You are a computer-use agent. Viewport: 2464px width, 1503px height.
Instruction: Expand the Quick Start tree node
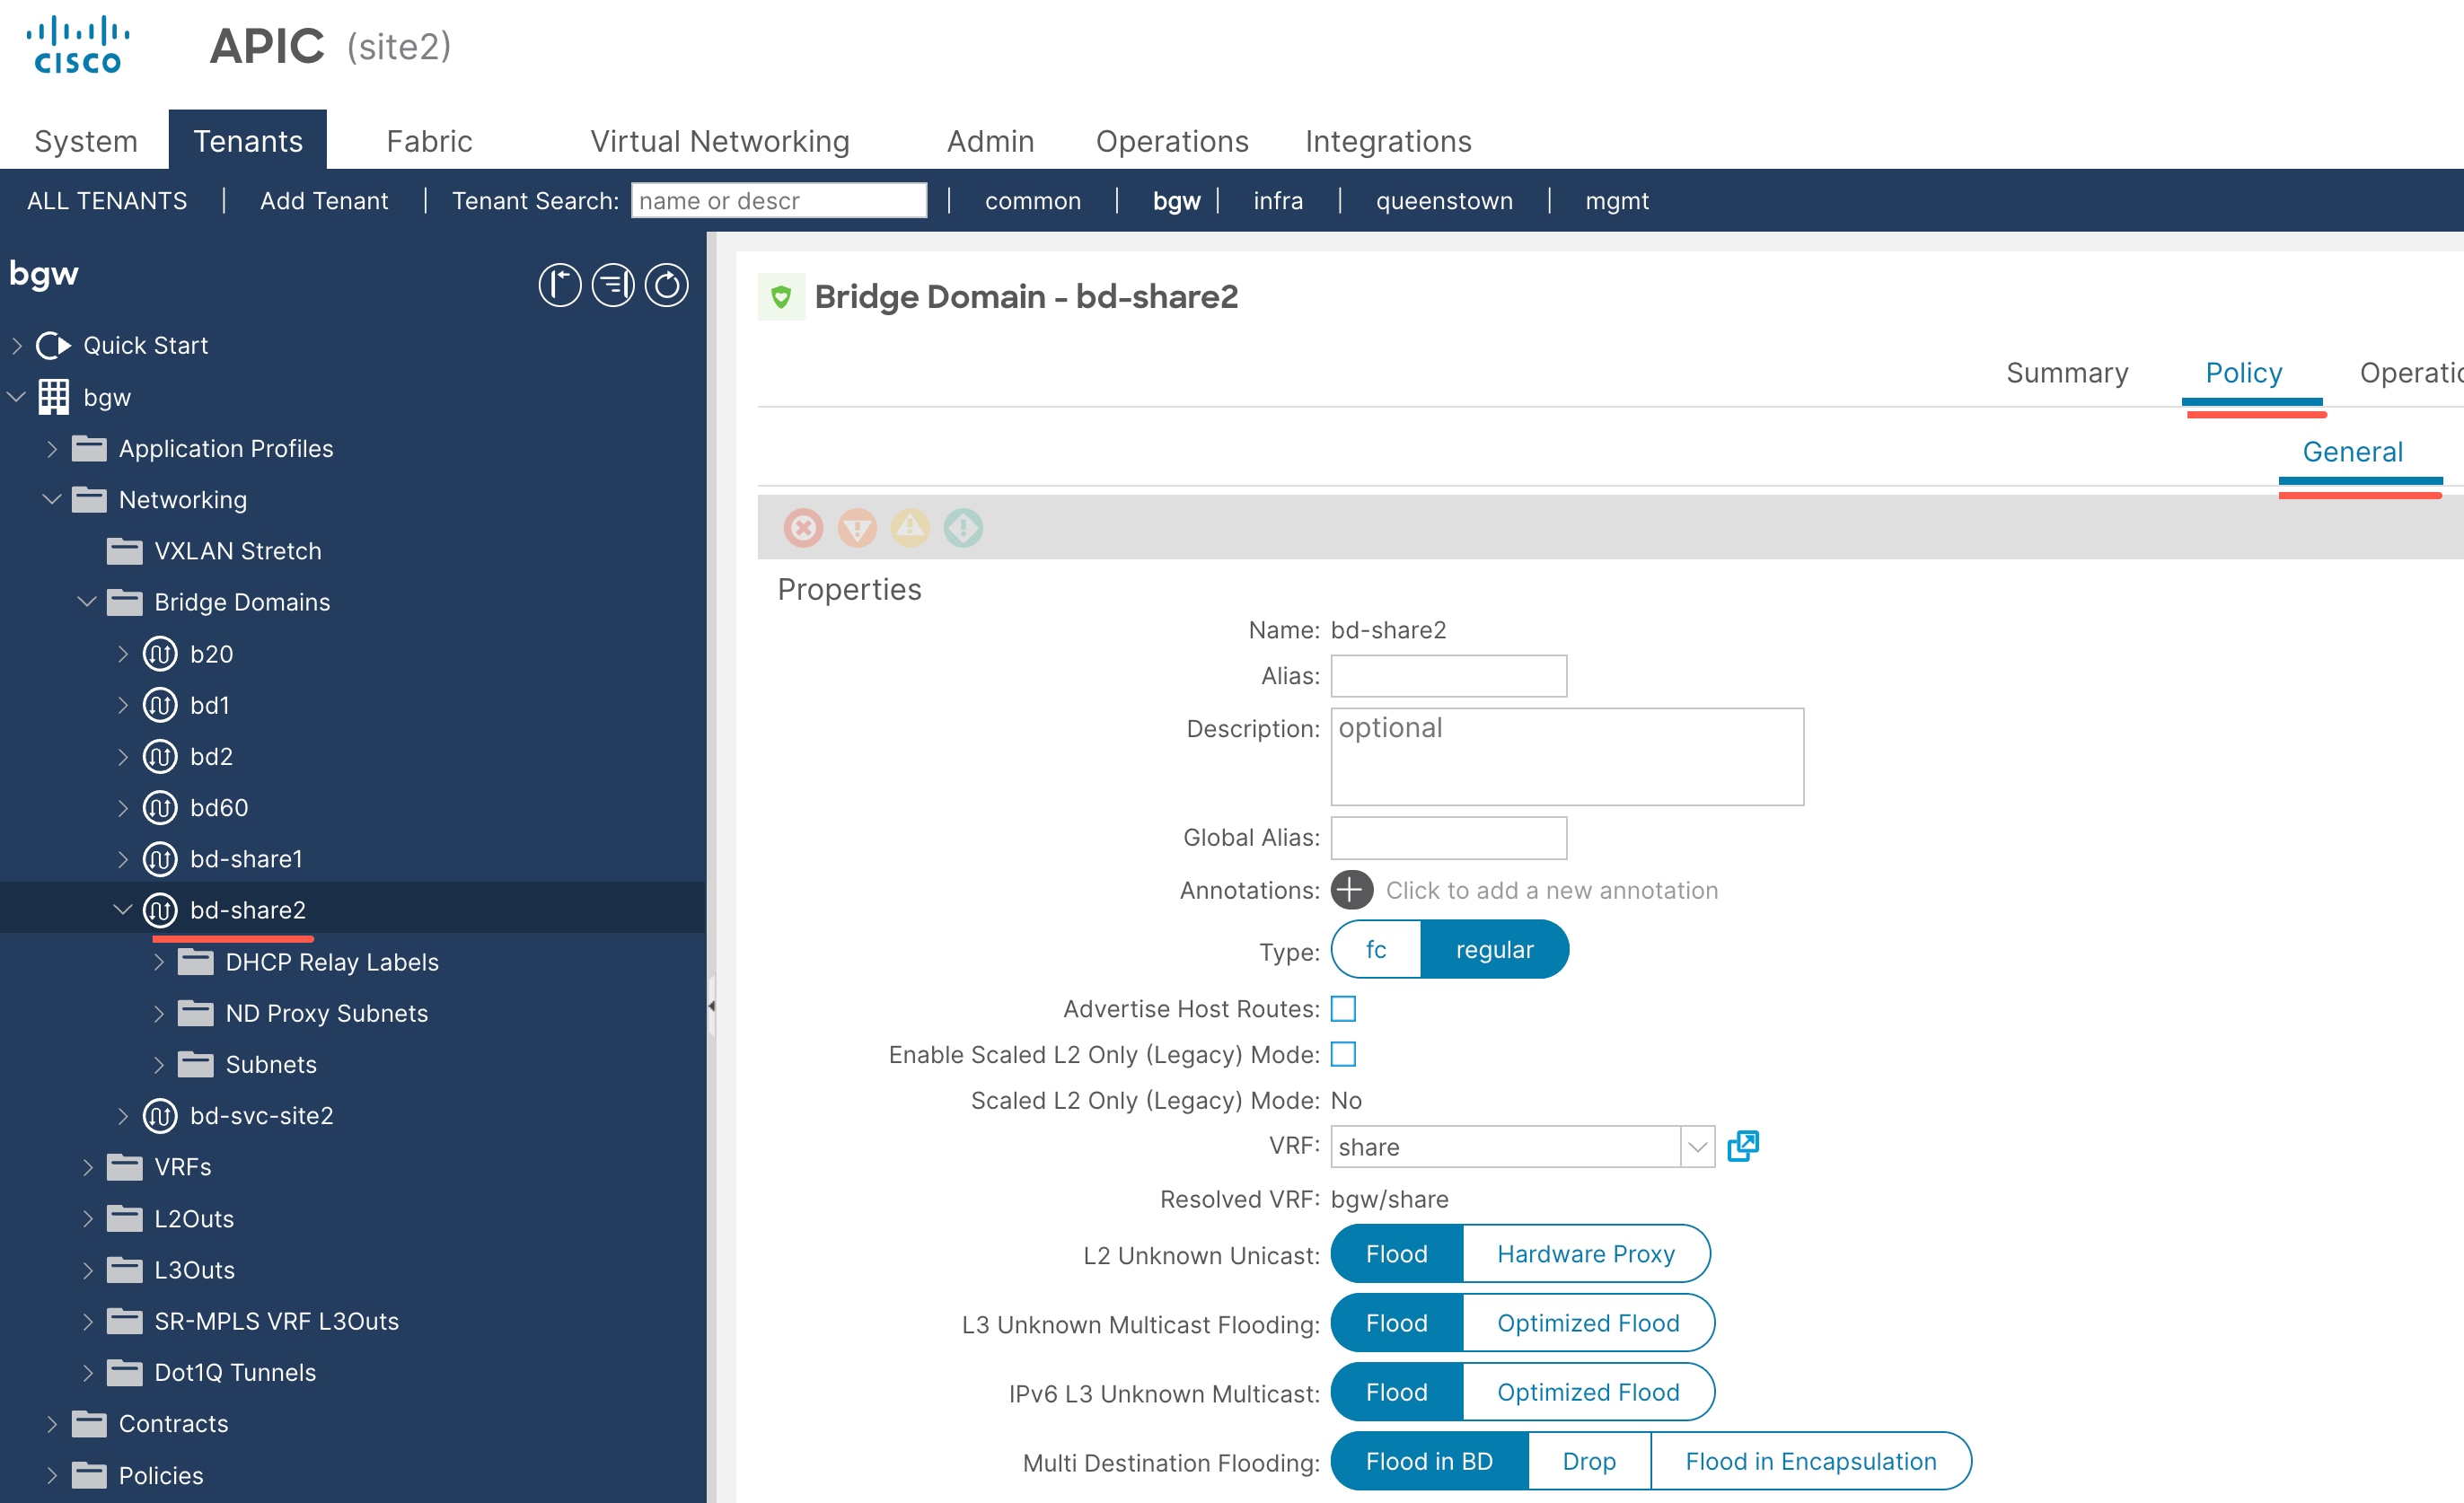pyautogui.click(x=17, y=345)
